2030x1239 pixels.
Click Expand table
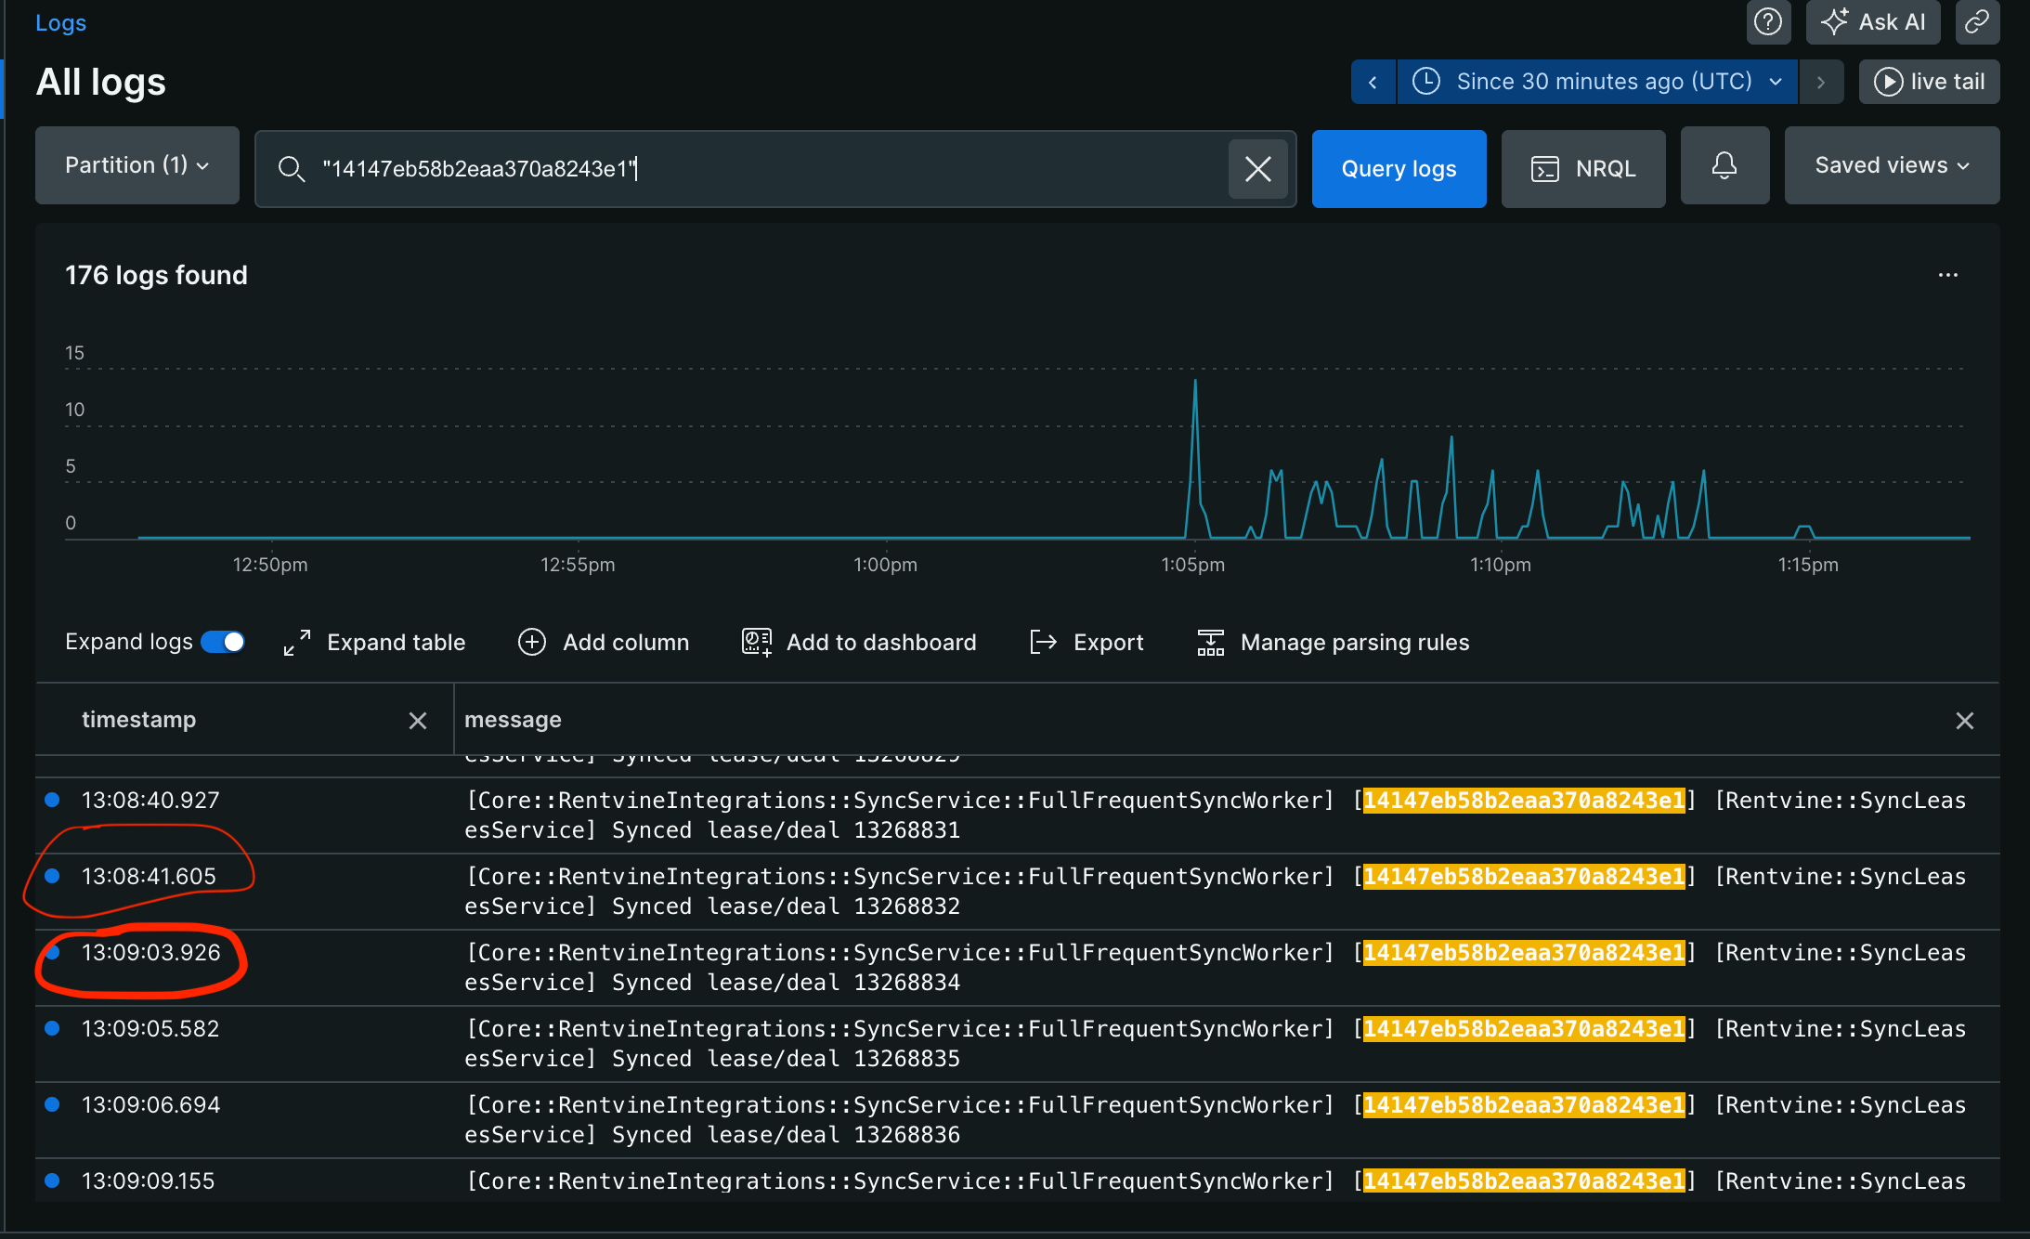coord(374,643)
